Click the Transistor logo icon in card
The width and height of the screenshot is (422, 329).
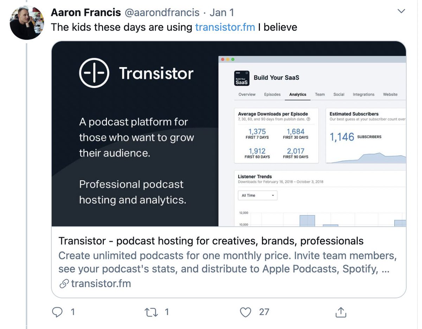click(x=94, y=73)
